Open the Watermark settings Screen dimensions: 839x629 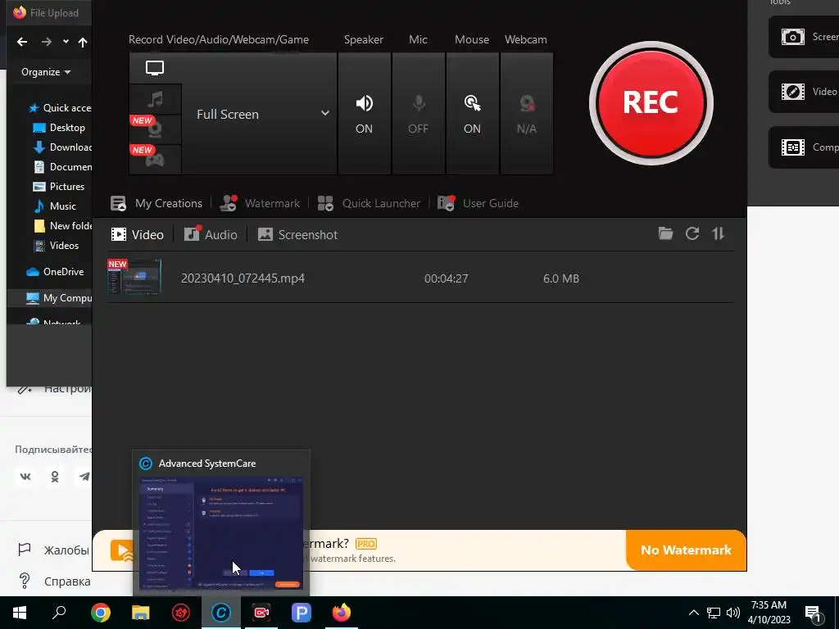pyautogui.click(x=260, y=203)
